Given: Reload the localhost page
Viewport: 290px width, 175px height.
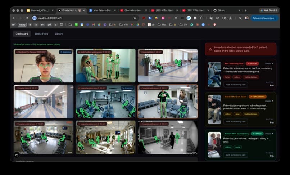Looking at the screenshot, I should coord(27,18).
